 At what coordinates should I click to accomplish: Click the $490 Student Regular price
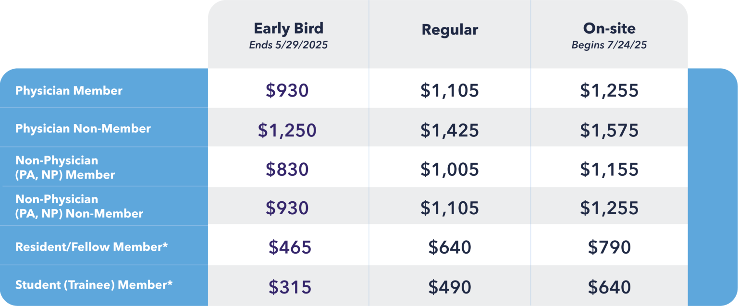450,287
